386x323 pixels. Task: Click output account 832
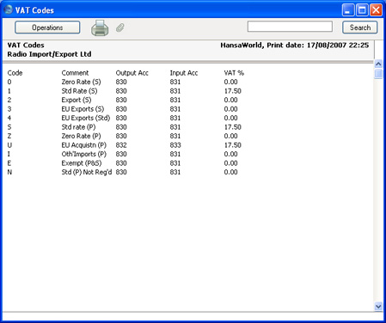point(121,145)
